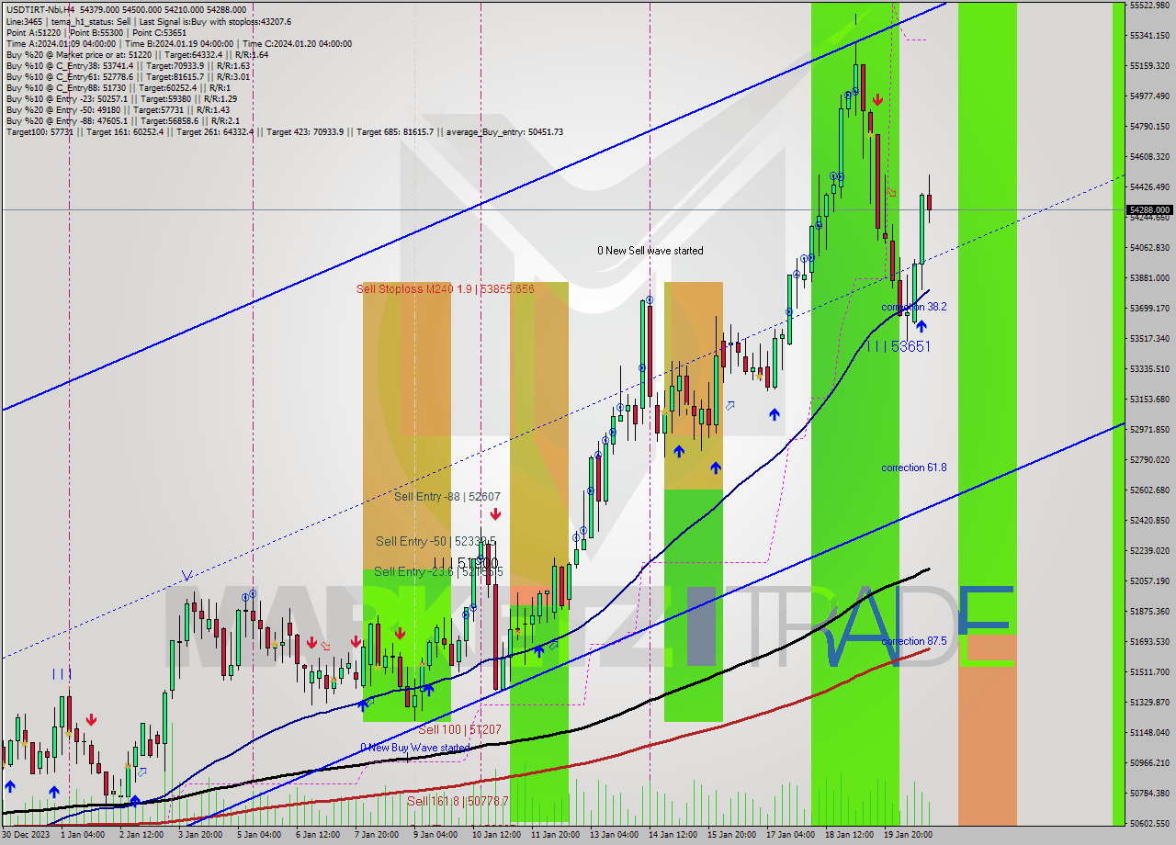Click the 'Time A:2024.01.09 04:00:00' line
The width and height of the screenshot is (1176, 845).
pyautogui.click(x=178, y=43)
